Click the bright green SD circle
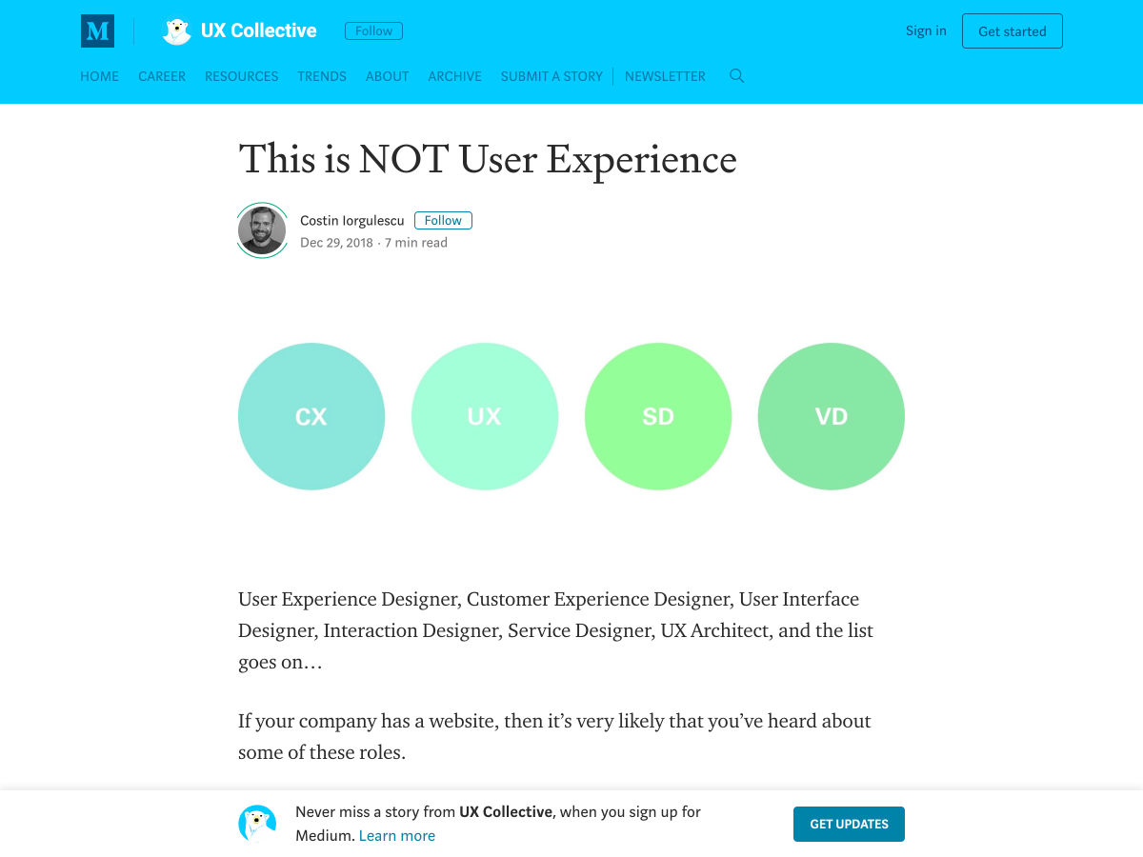 pyautogui.click(x=658, y=416)
